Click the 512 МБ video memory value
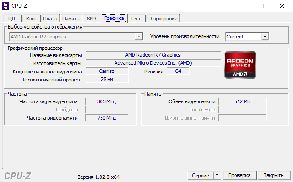 [x=242, y=101]
